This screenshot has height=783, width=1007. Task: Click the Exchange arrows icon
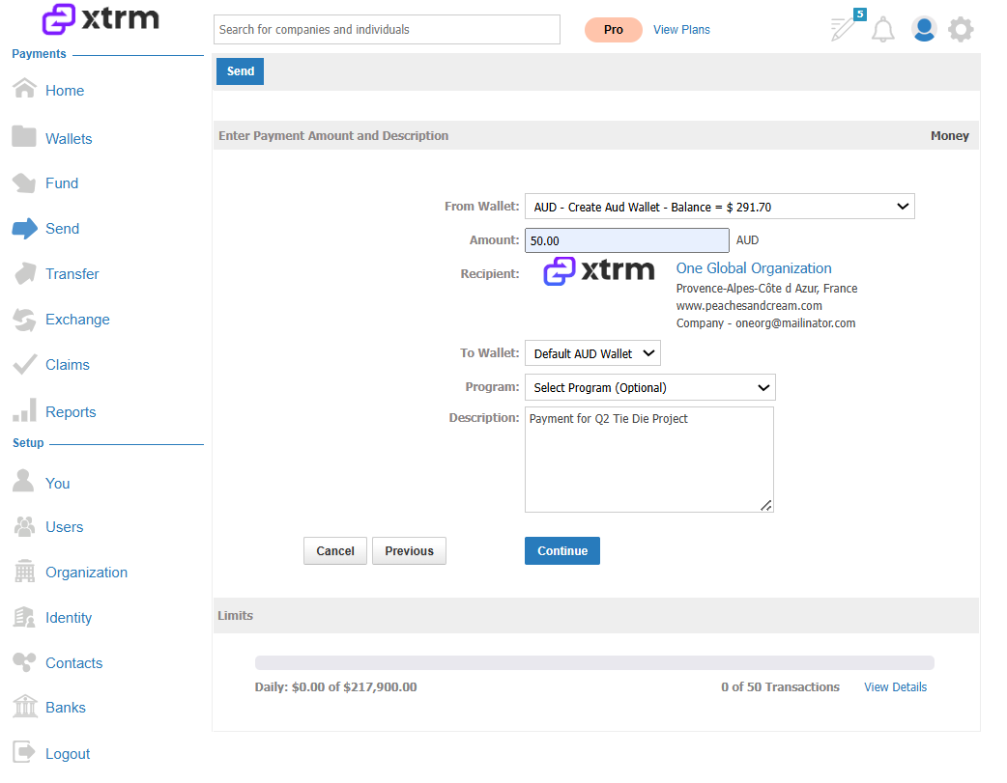tap(24, 320)
